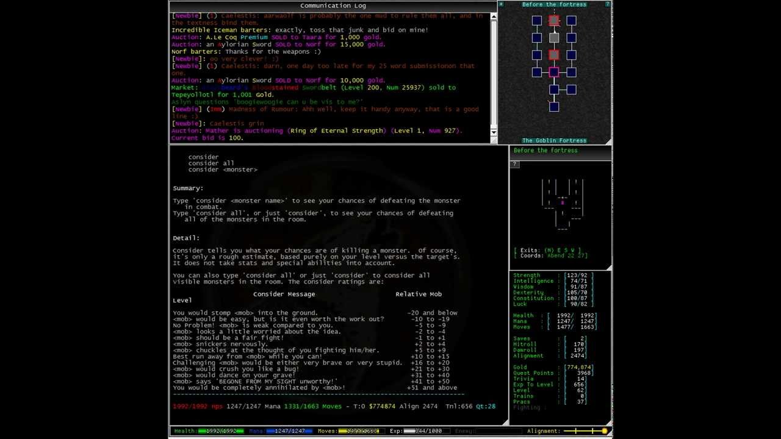Click the red '1992/1992 Hps' prompt text
The image size is (781, 439).
pyautogui.click(x=198, y=406)
